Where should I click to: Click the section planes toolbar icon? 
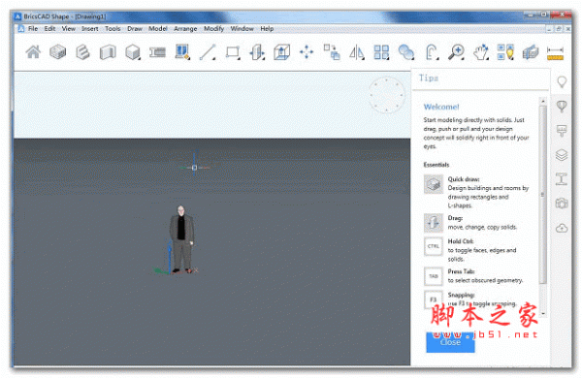[x=531, y=52]
